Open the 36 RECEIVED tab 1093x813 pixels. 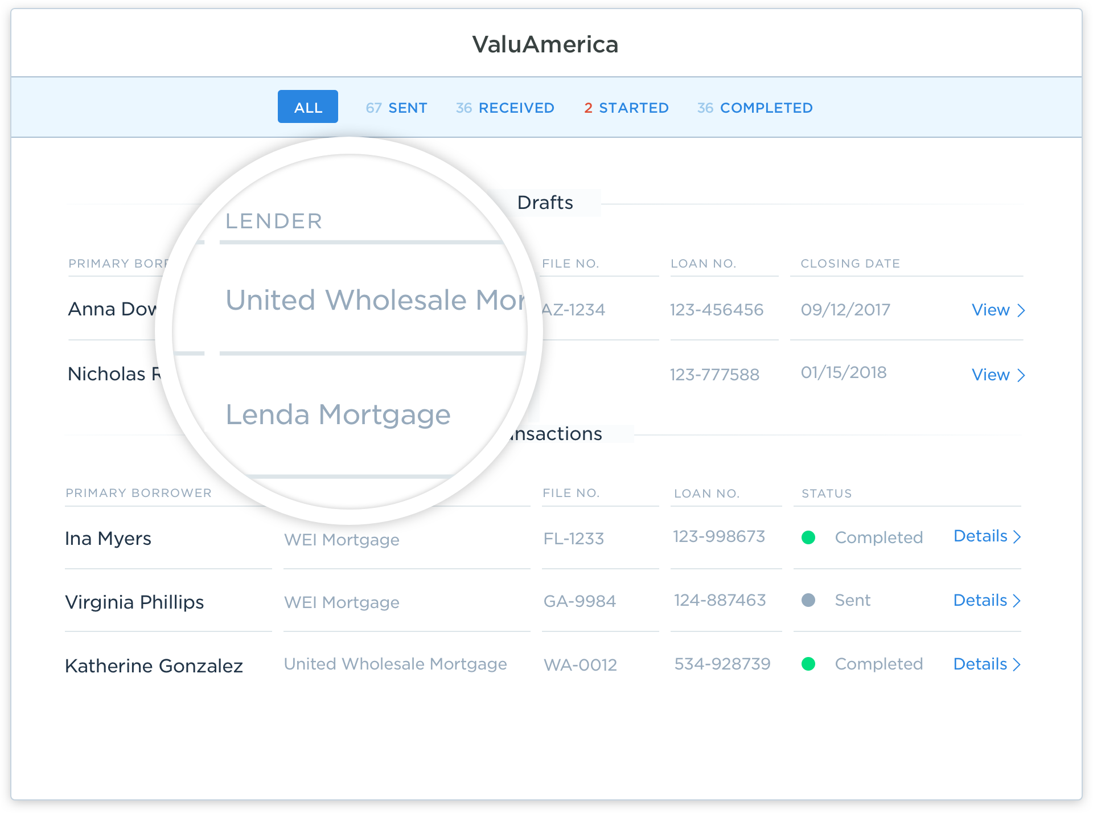point(505,108)
